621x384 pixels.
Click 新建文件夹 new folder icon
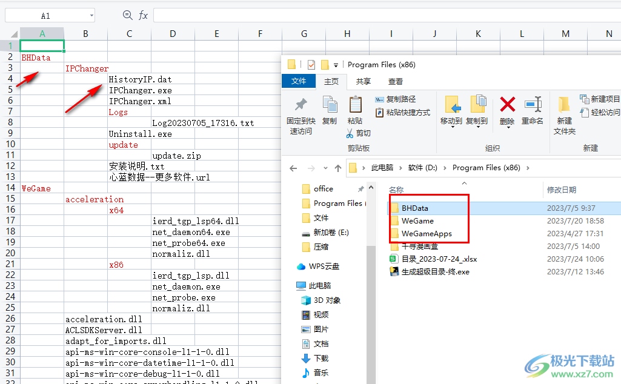click(x=564, y=105)
